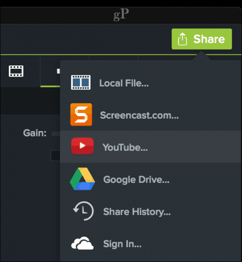Screen dimensions: 242x262
Task: Click the upload arrow icon in Share
Action: coord(182,39)
